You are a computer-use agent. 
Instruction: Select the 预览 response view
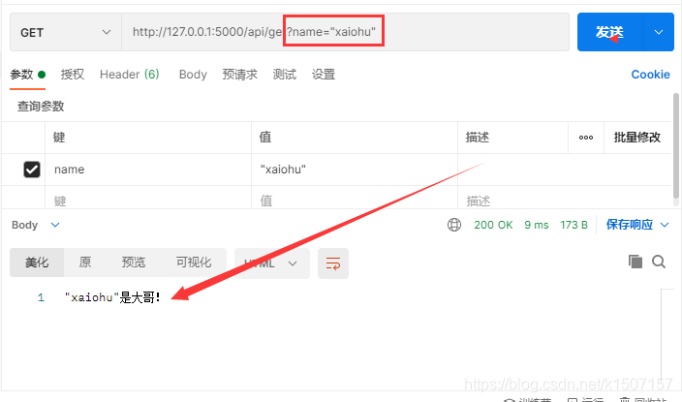[x=134, y=263]
